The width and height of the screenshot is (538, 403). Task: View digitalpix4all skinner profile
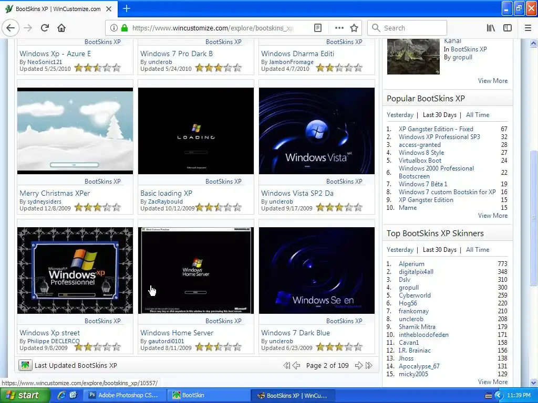416,272
